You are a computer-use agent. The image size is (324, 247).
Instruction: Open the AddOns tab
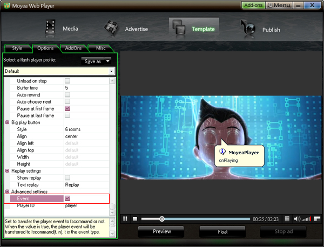73,48
